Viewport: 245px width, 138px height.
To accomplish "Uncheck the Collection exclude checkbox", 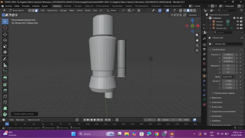I will click(x=234, y=18).
